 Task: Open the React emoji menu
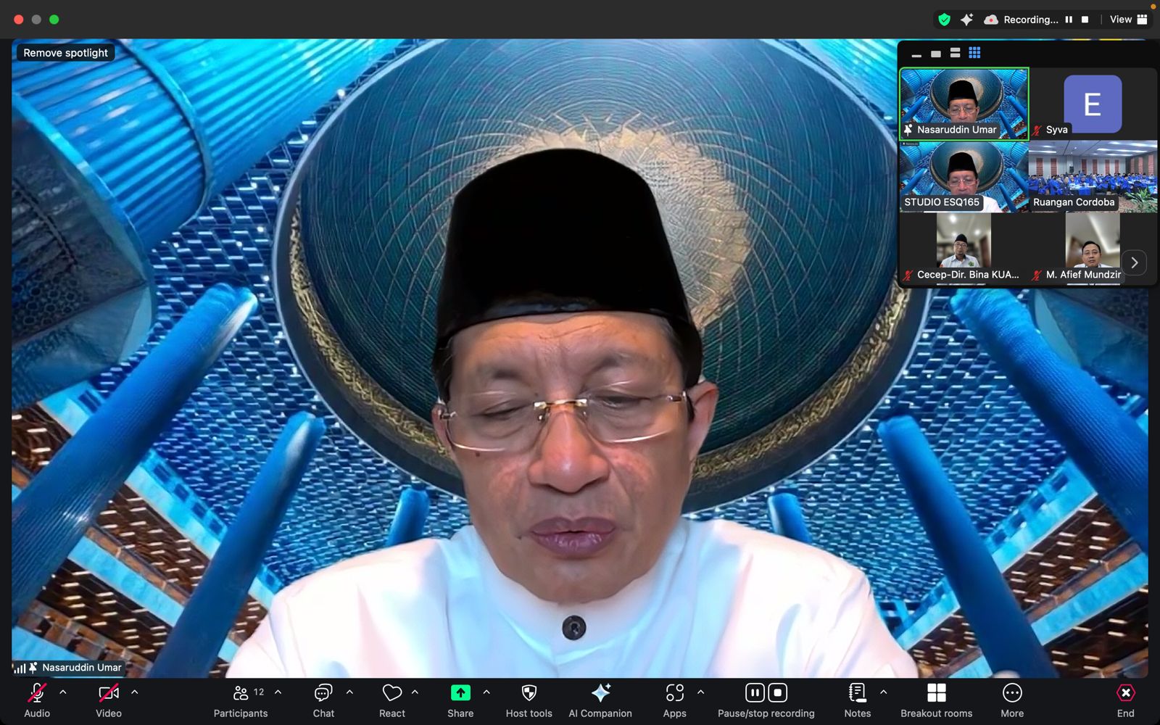pyautogui.click(x=392, y=700)
